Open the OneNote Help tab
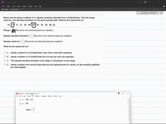 click(40, 6)
